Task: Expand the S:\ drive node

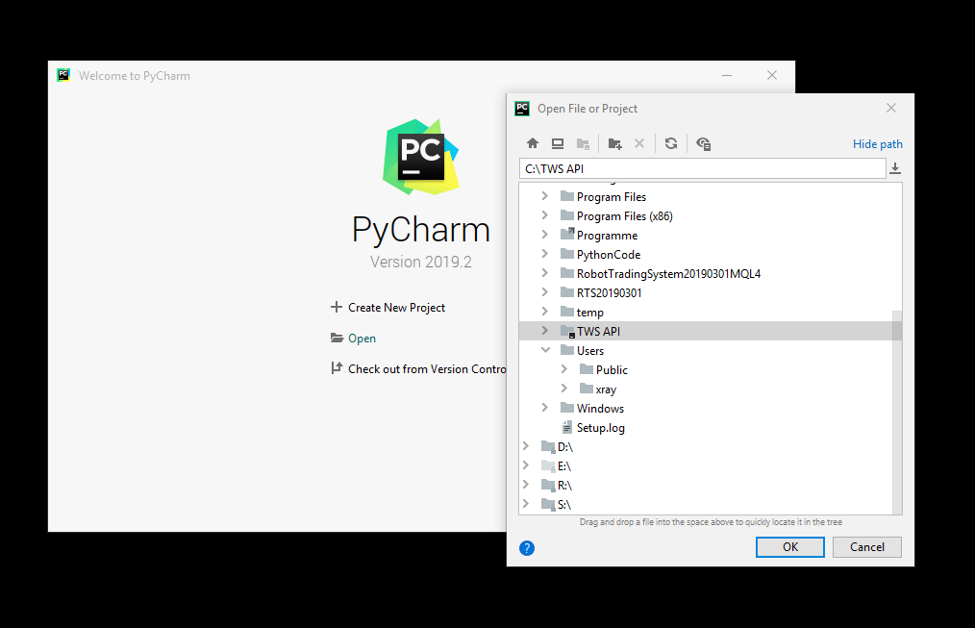Action: tap(525, 504)
